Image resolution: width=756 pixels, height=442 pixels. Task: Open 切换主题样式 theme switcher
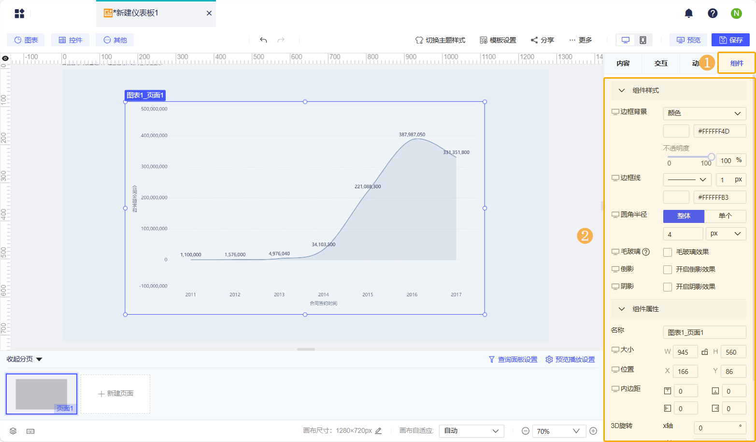tap(440, 40)
